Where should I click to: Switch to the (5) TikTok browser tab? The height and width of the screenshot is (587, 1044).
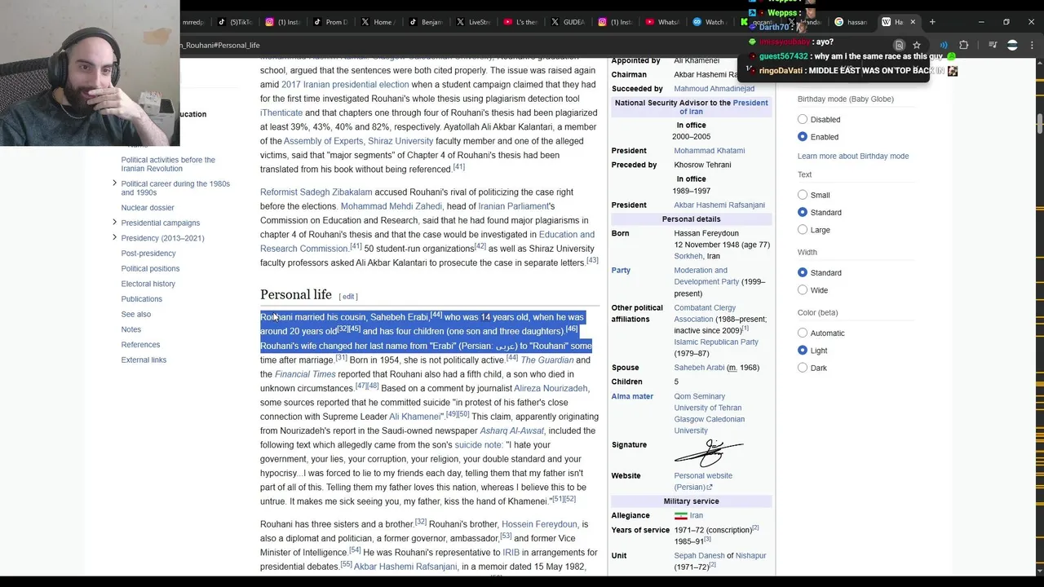coord(236,22)
